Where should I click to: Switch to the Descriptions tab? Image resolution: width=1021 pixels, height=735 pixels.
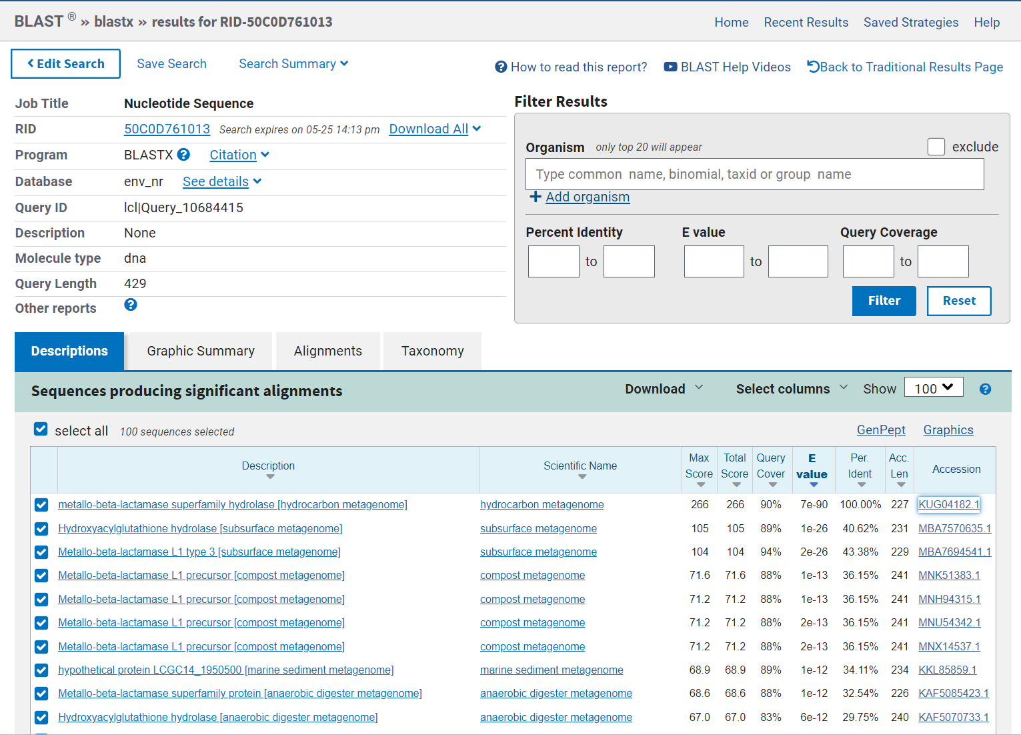click(x=69, y=351)
